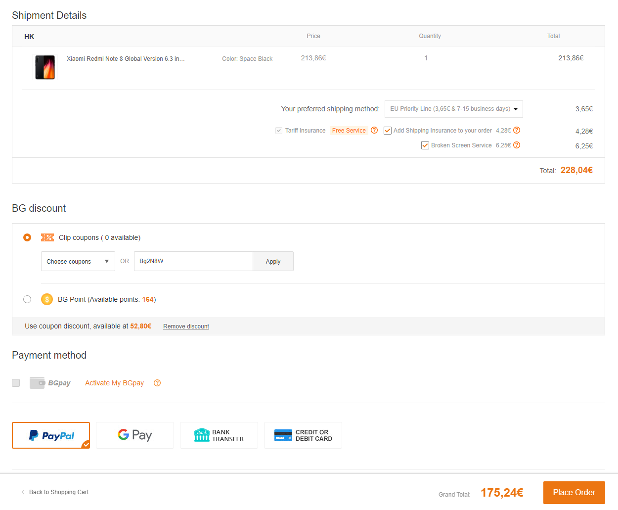Click the help icon beside Tariff Insurance

pos(374,131)
